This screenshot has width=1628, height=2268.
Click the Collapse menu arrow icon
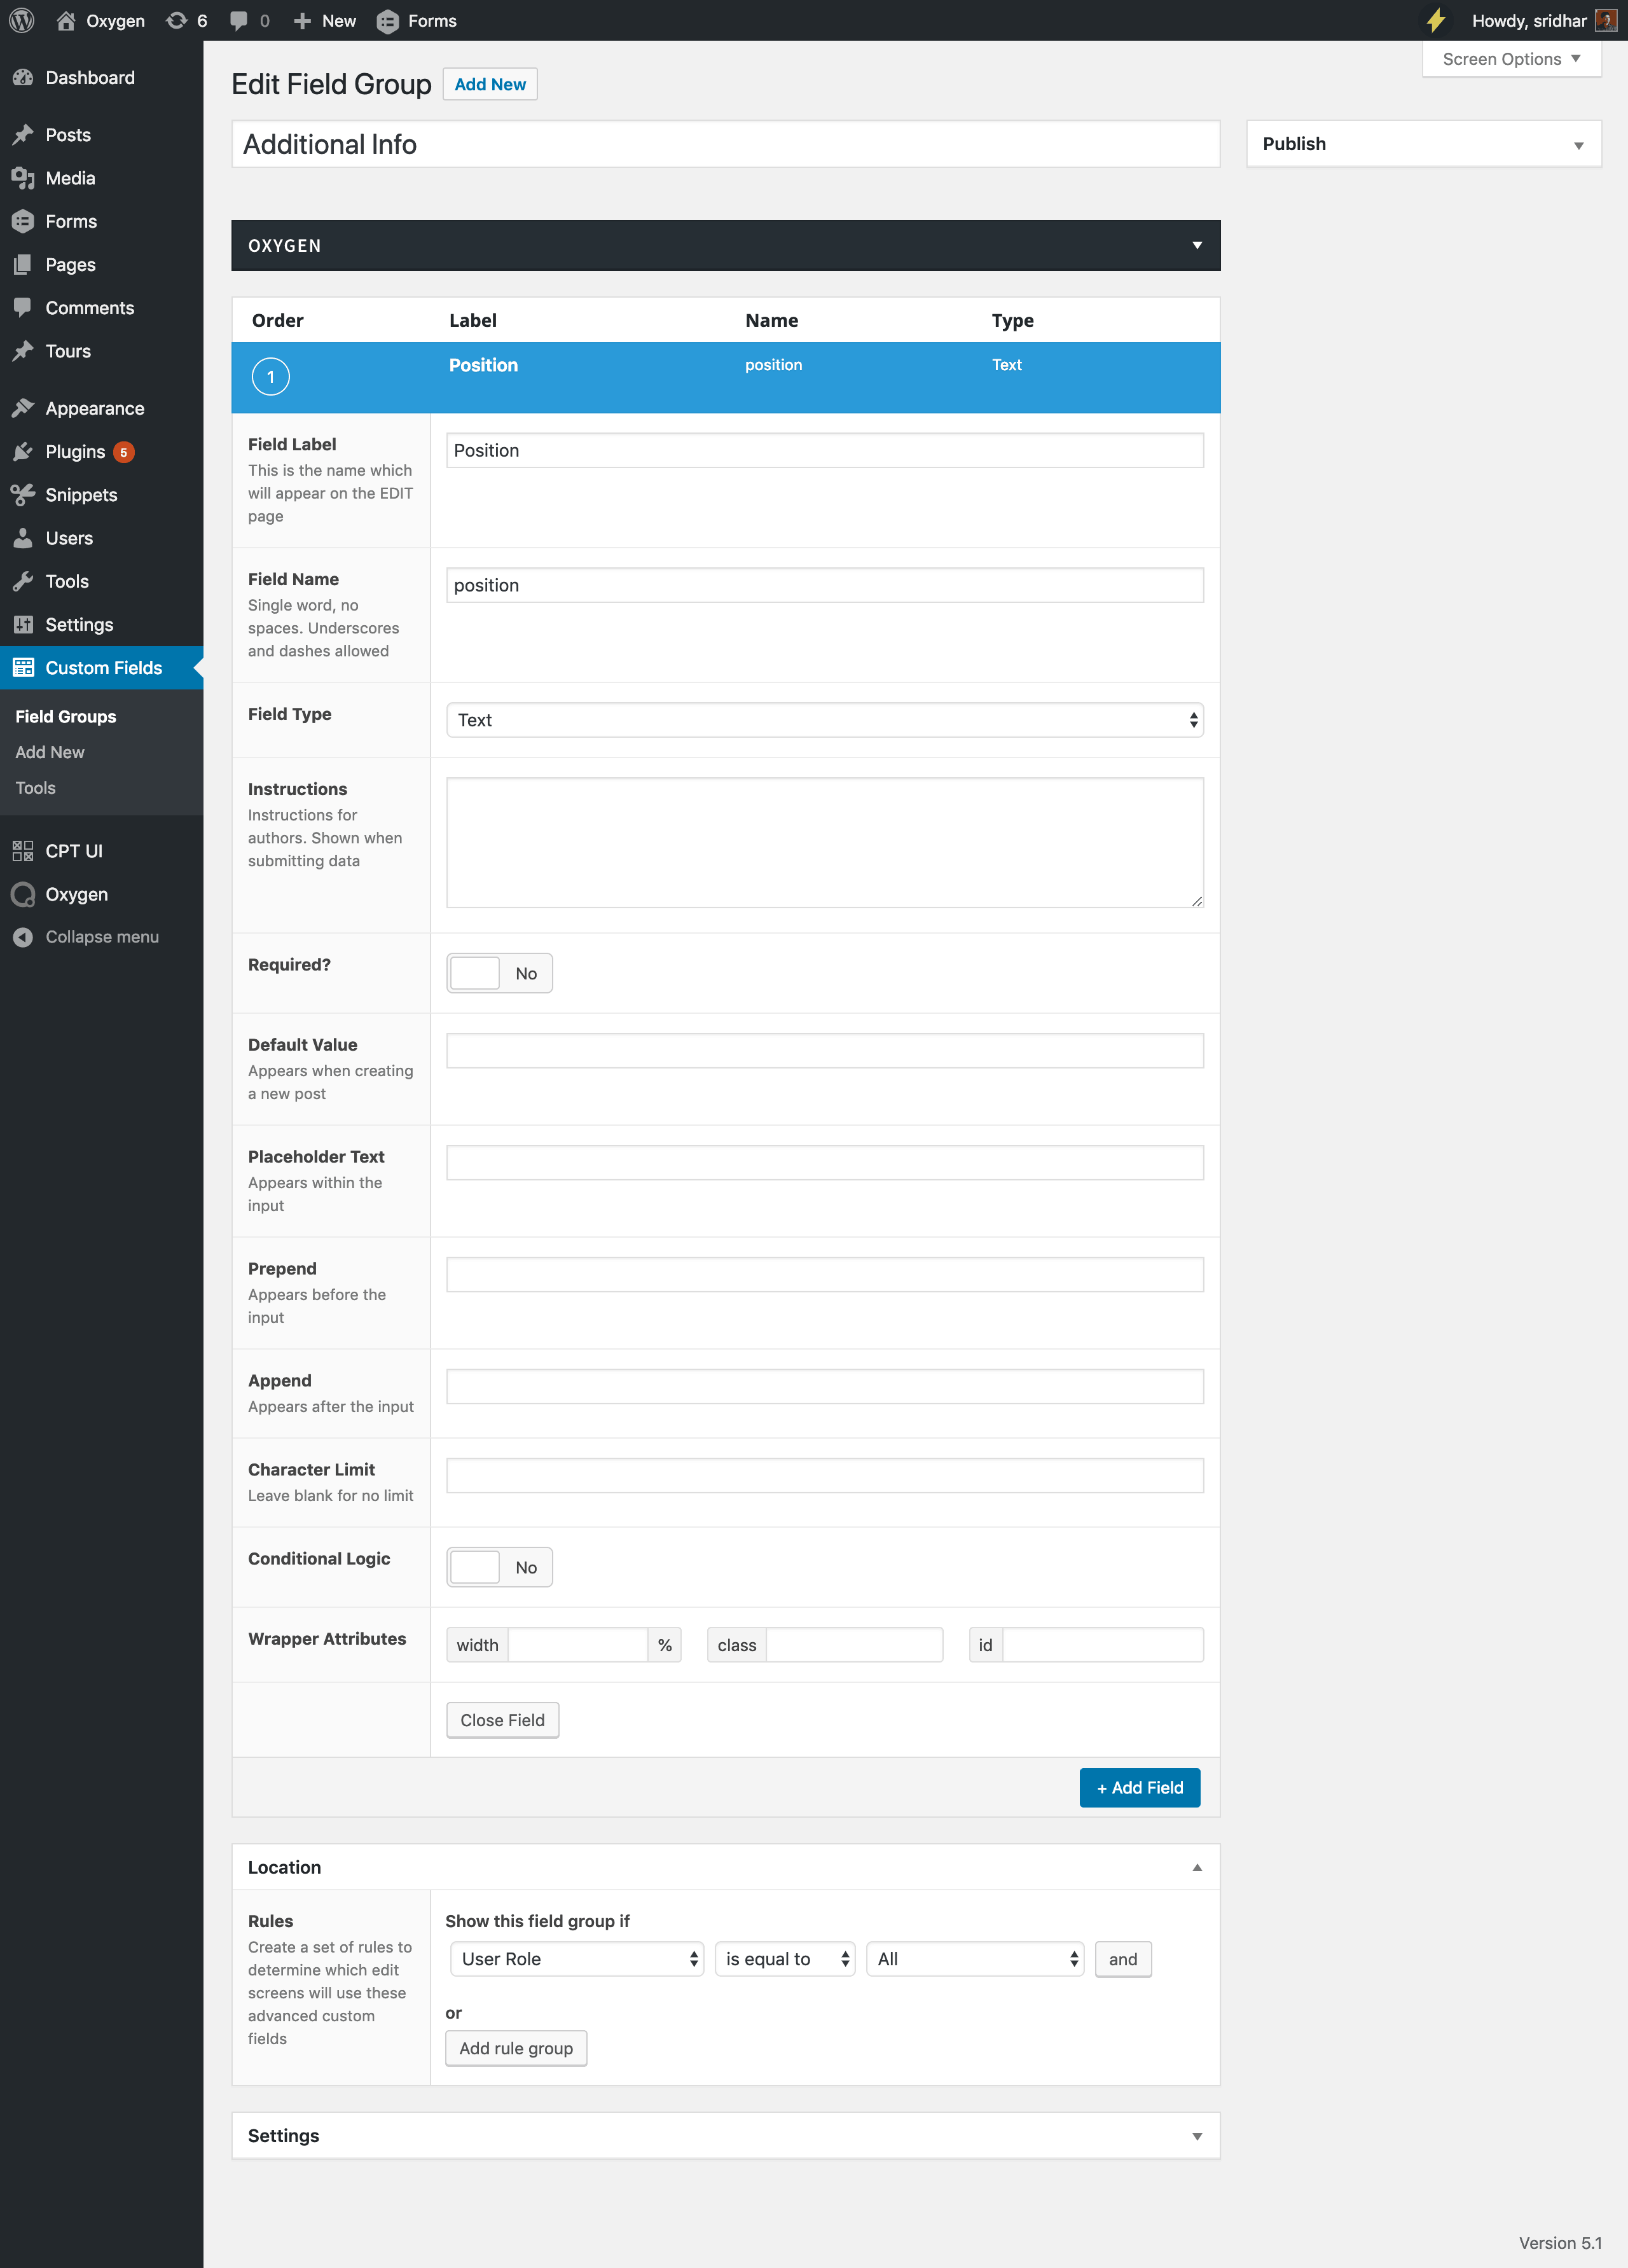[23, 937]
